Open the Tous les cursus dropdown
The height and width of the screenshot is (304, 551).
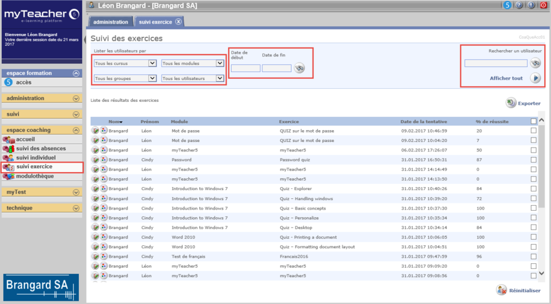point(125,63)
